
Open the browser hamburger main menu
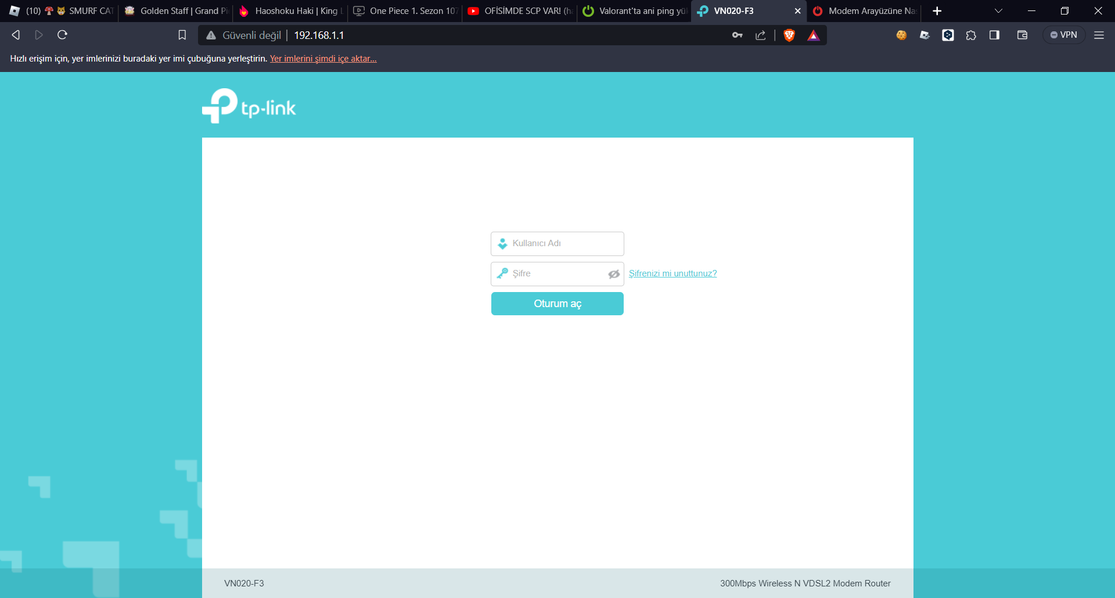coord(1099,35)
